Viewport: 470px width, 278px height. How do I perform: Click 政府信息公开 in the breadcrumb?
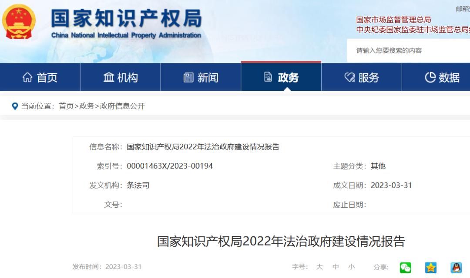coord(122,106)
